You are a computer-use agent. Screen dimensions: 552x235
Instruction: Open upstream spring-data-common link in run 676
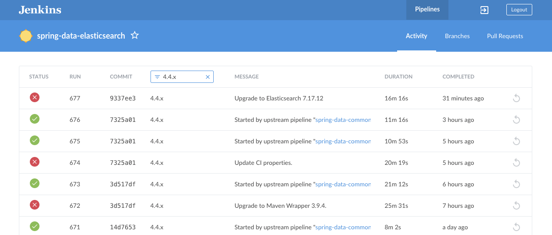(x=343, y=120)
